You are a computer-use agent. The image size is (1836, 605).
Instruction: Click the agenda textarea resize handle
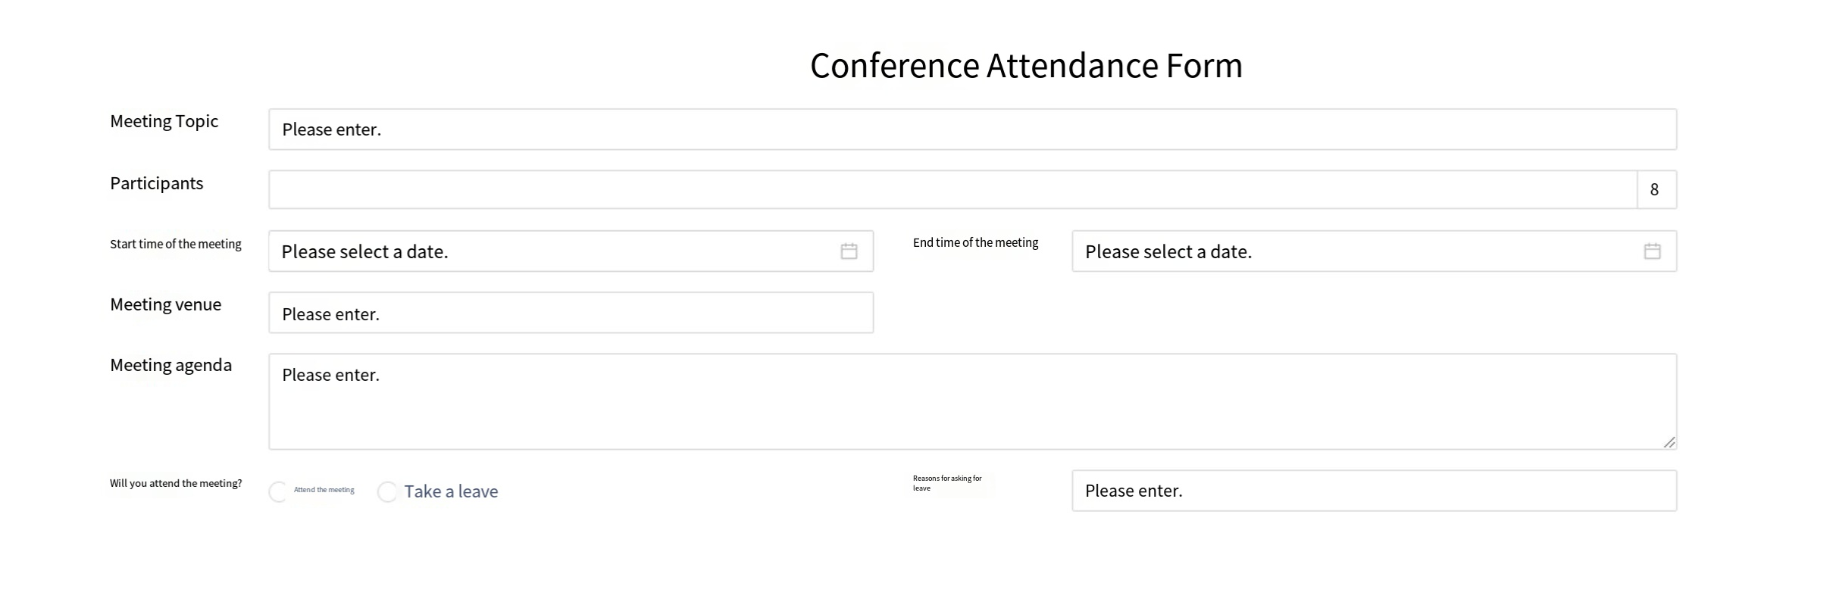pyautogui.click(x=1669, y=442)
